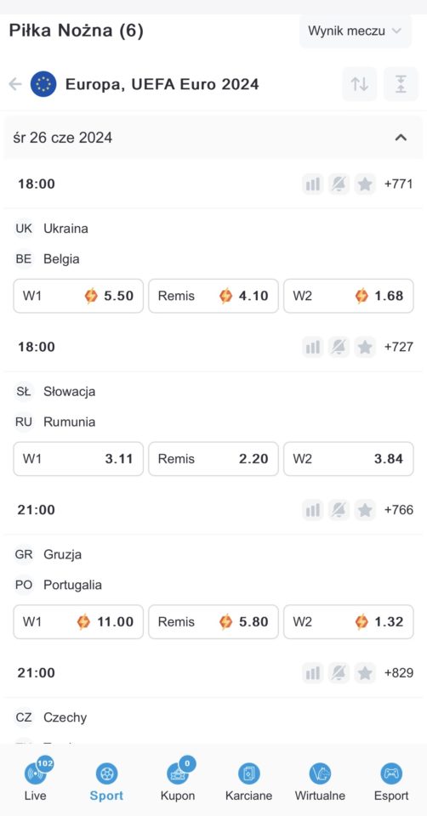Image resolution: width=427 pixels, height=816 pixels.
Task: Toggle notification bell for Słowacja vs Rumunia
Action: pyautogui.click(x=339, y=347)
